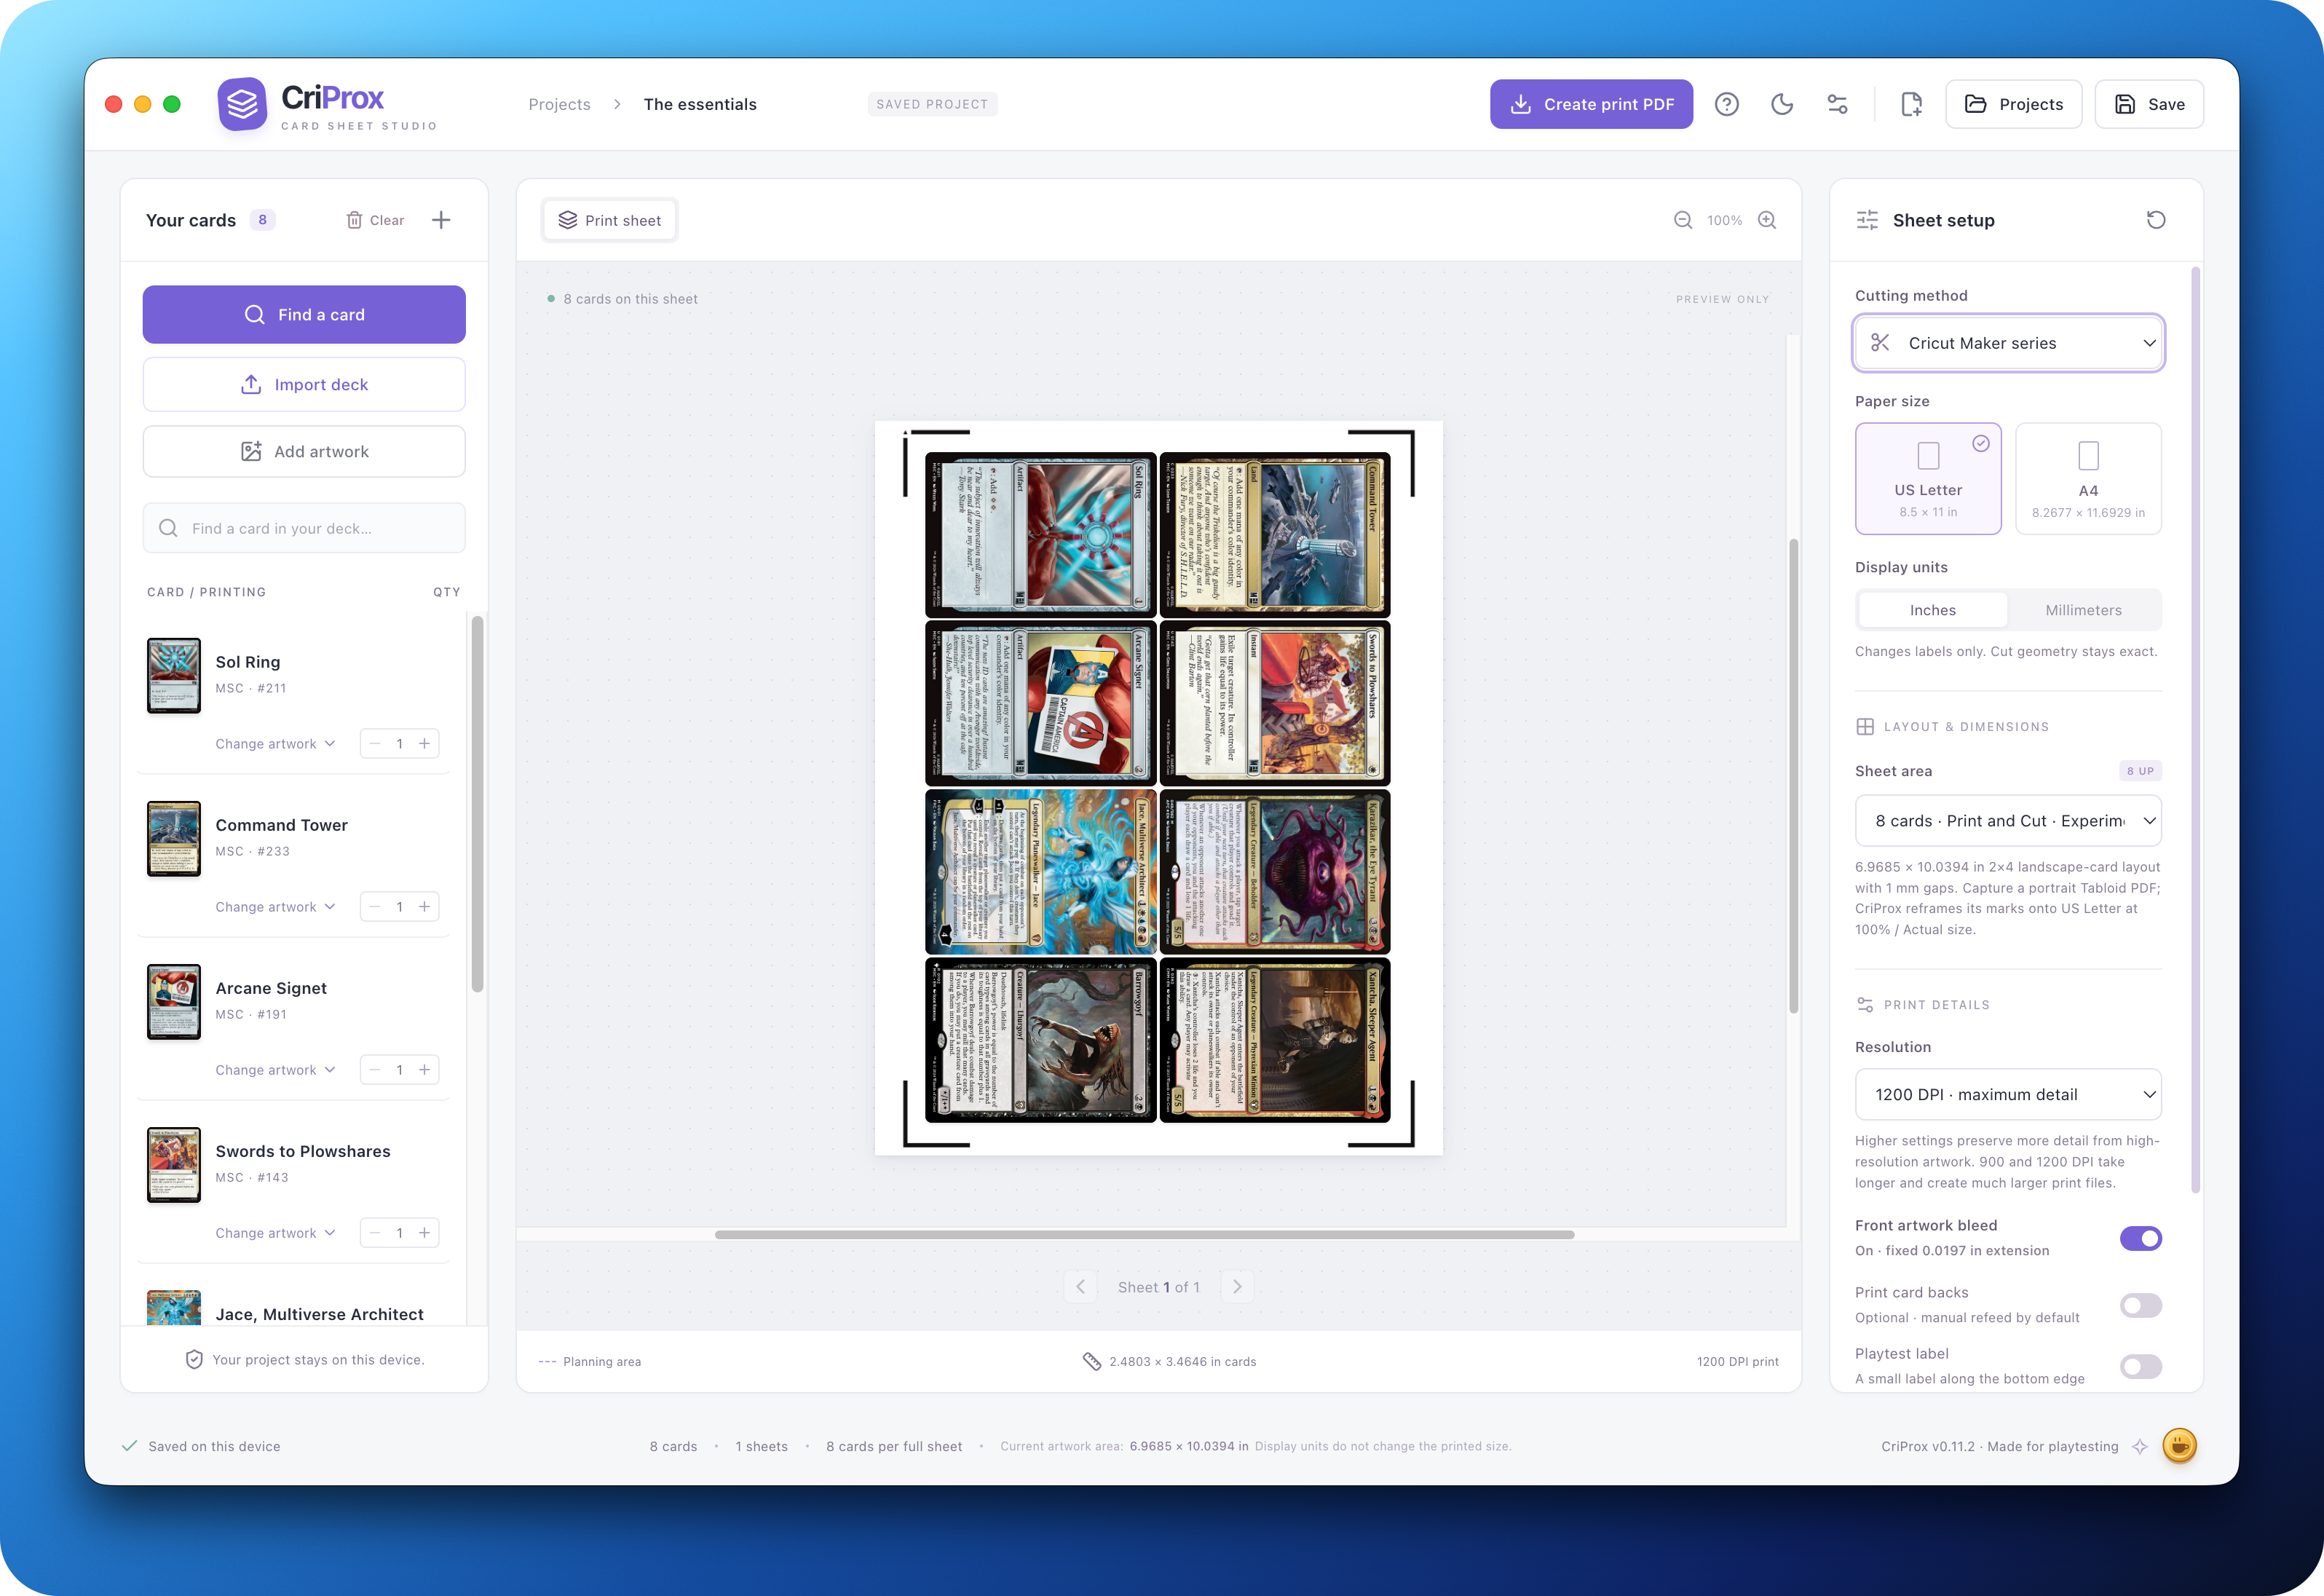
Task: Click the sparkle icon beside version text
Action: tap(2139, 1446)
